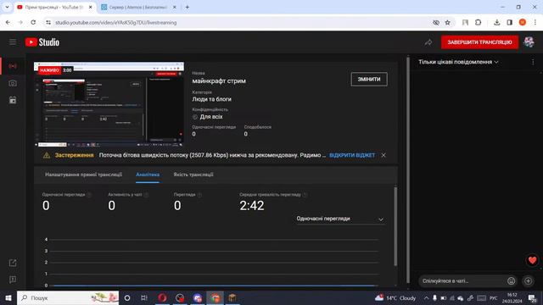Click the average duration value 2:42

(252, 205)
